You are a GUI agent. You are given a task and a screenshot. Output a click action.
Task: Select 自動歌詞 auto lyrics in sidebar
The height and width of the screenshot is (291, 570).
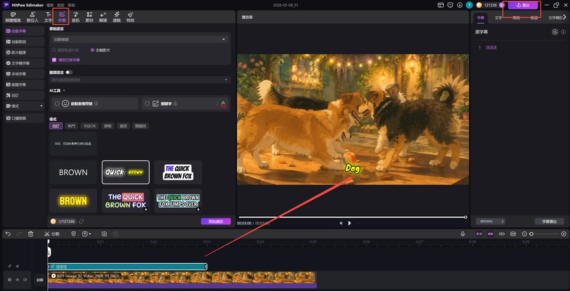point(25,42)
